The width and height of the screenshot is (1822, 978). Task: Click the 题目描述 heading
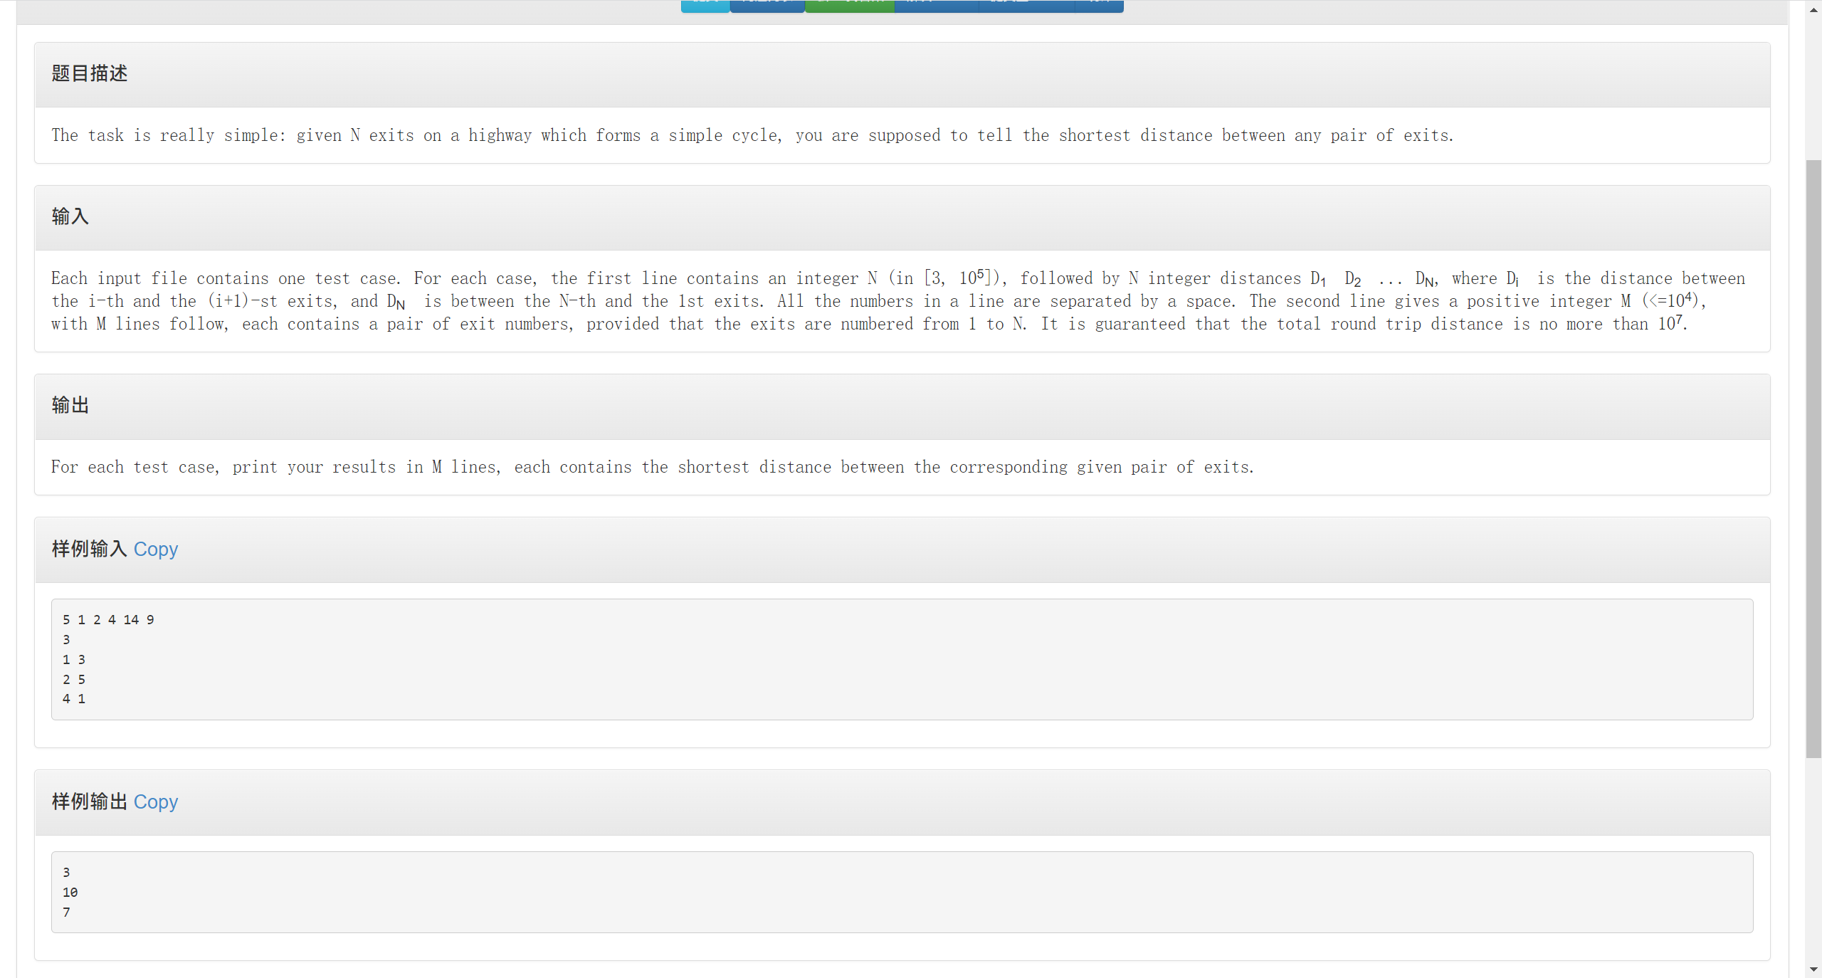89,73
